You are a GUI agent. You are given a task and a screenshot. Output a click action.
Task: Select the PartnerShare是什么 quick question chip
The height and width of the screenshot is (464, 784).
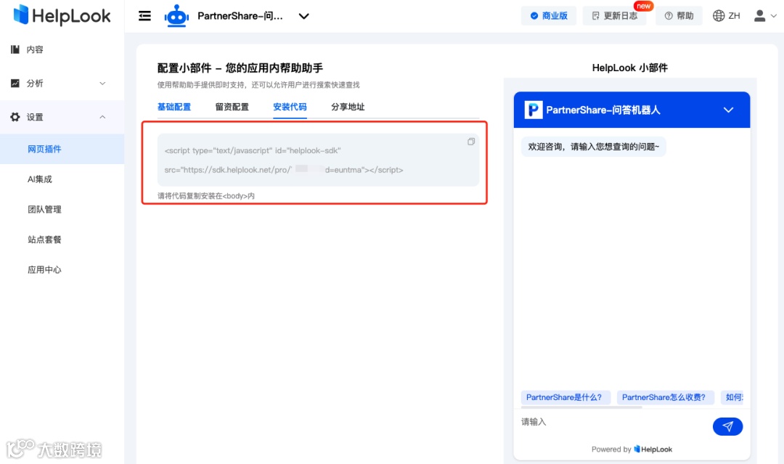565,397
